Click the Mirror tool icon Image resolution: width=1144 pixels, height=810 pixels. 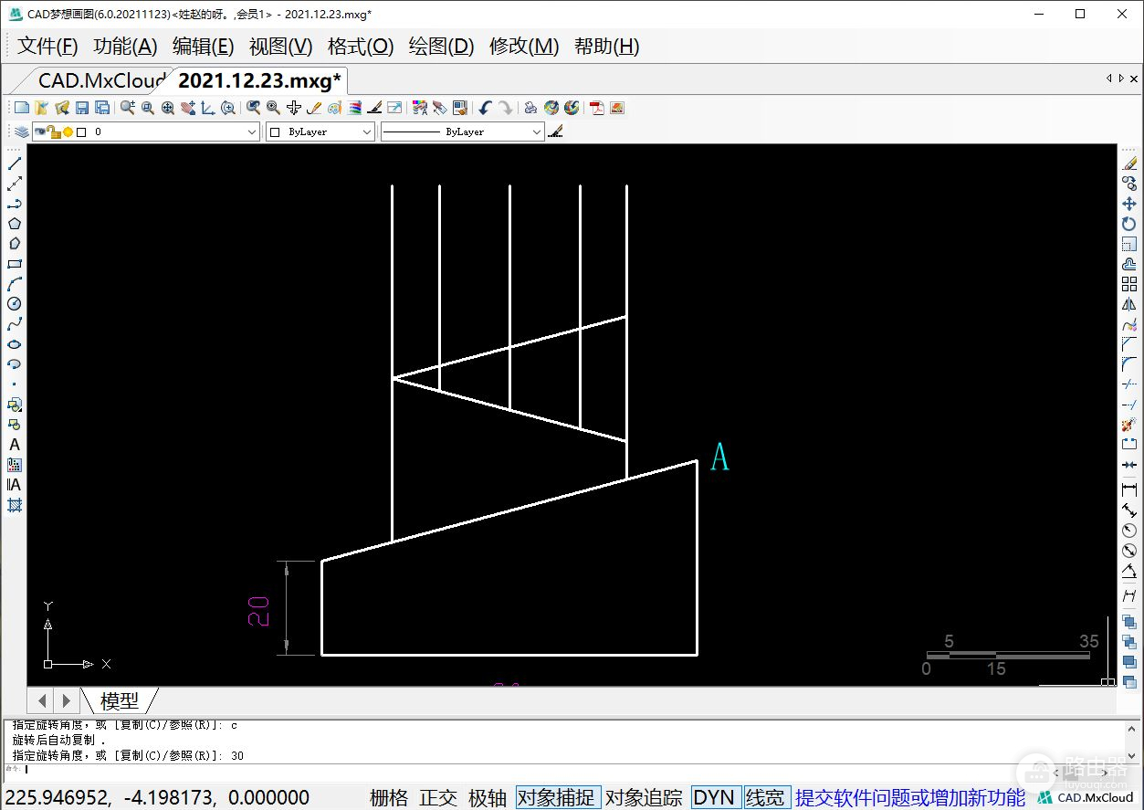point(1129,305)
